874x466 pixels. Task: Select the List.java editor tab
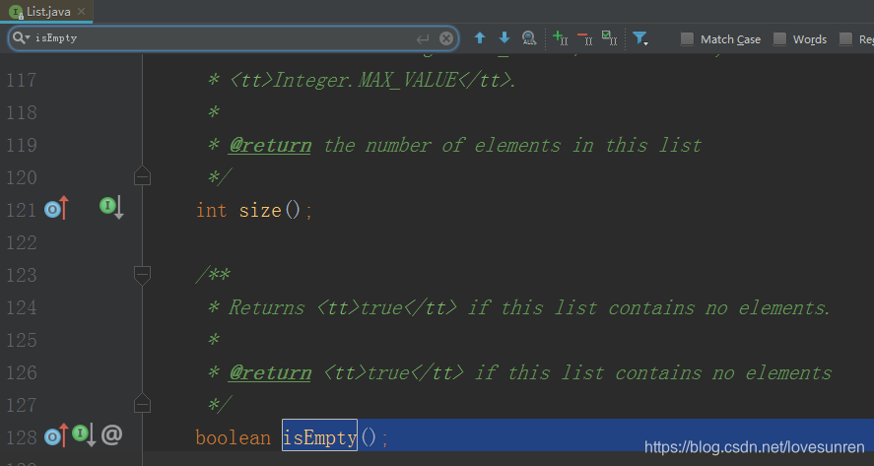(47, 12)
